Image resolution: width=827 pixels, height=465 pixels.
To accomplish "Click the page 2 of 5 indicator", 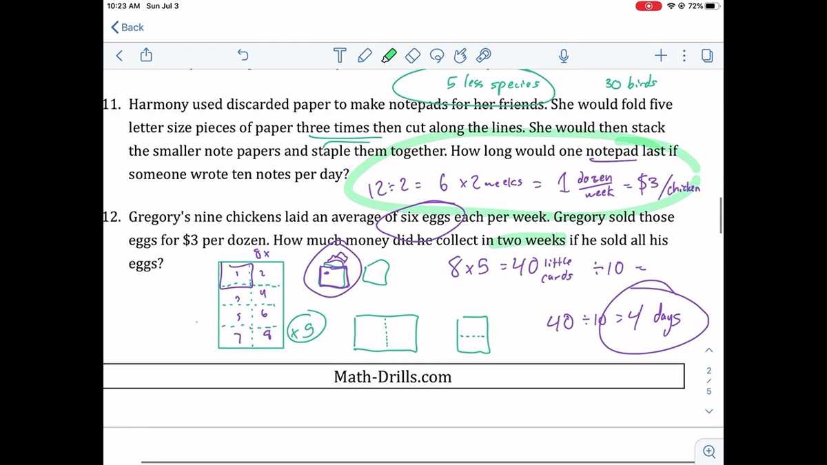I will coord(709,381).
